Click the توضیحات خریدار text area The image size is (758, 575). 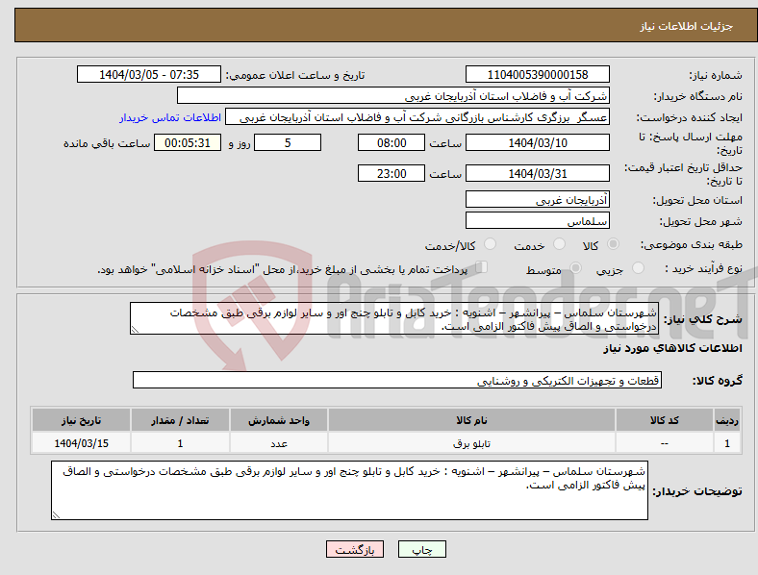[349, 490]
